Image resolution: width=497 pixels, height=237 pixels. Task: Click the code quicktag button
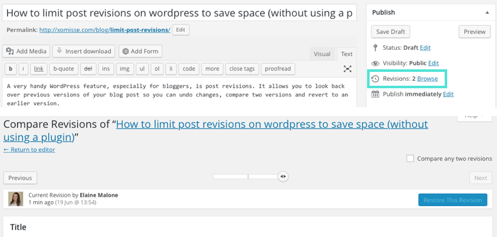coord(189,69)
